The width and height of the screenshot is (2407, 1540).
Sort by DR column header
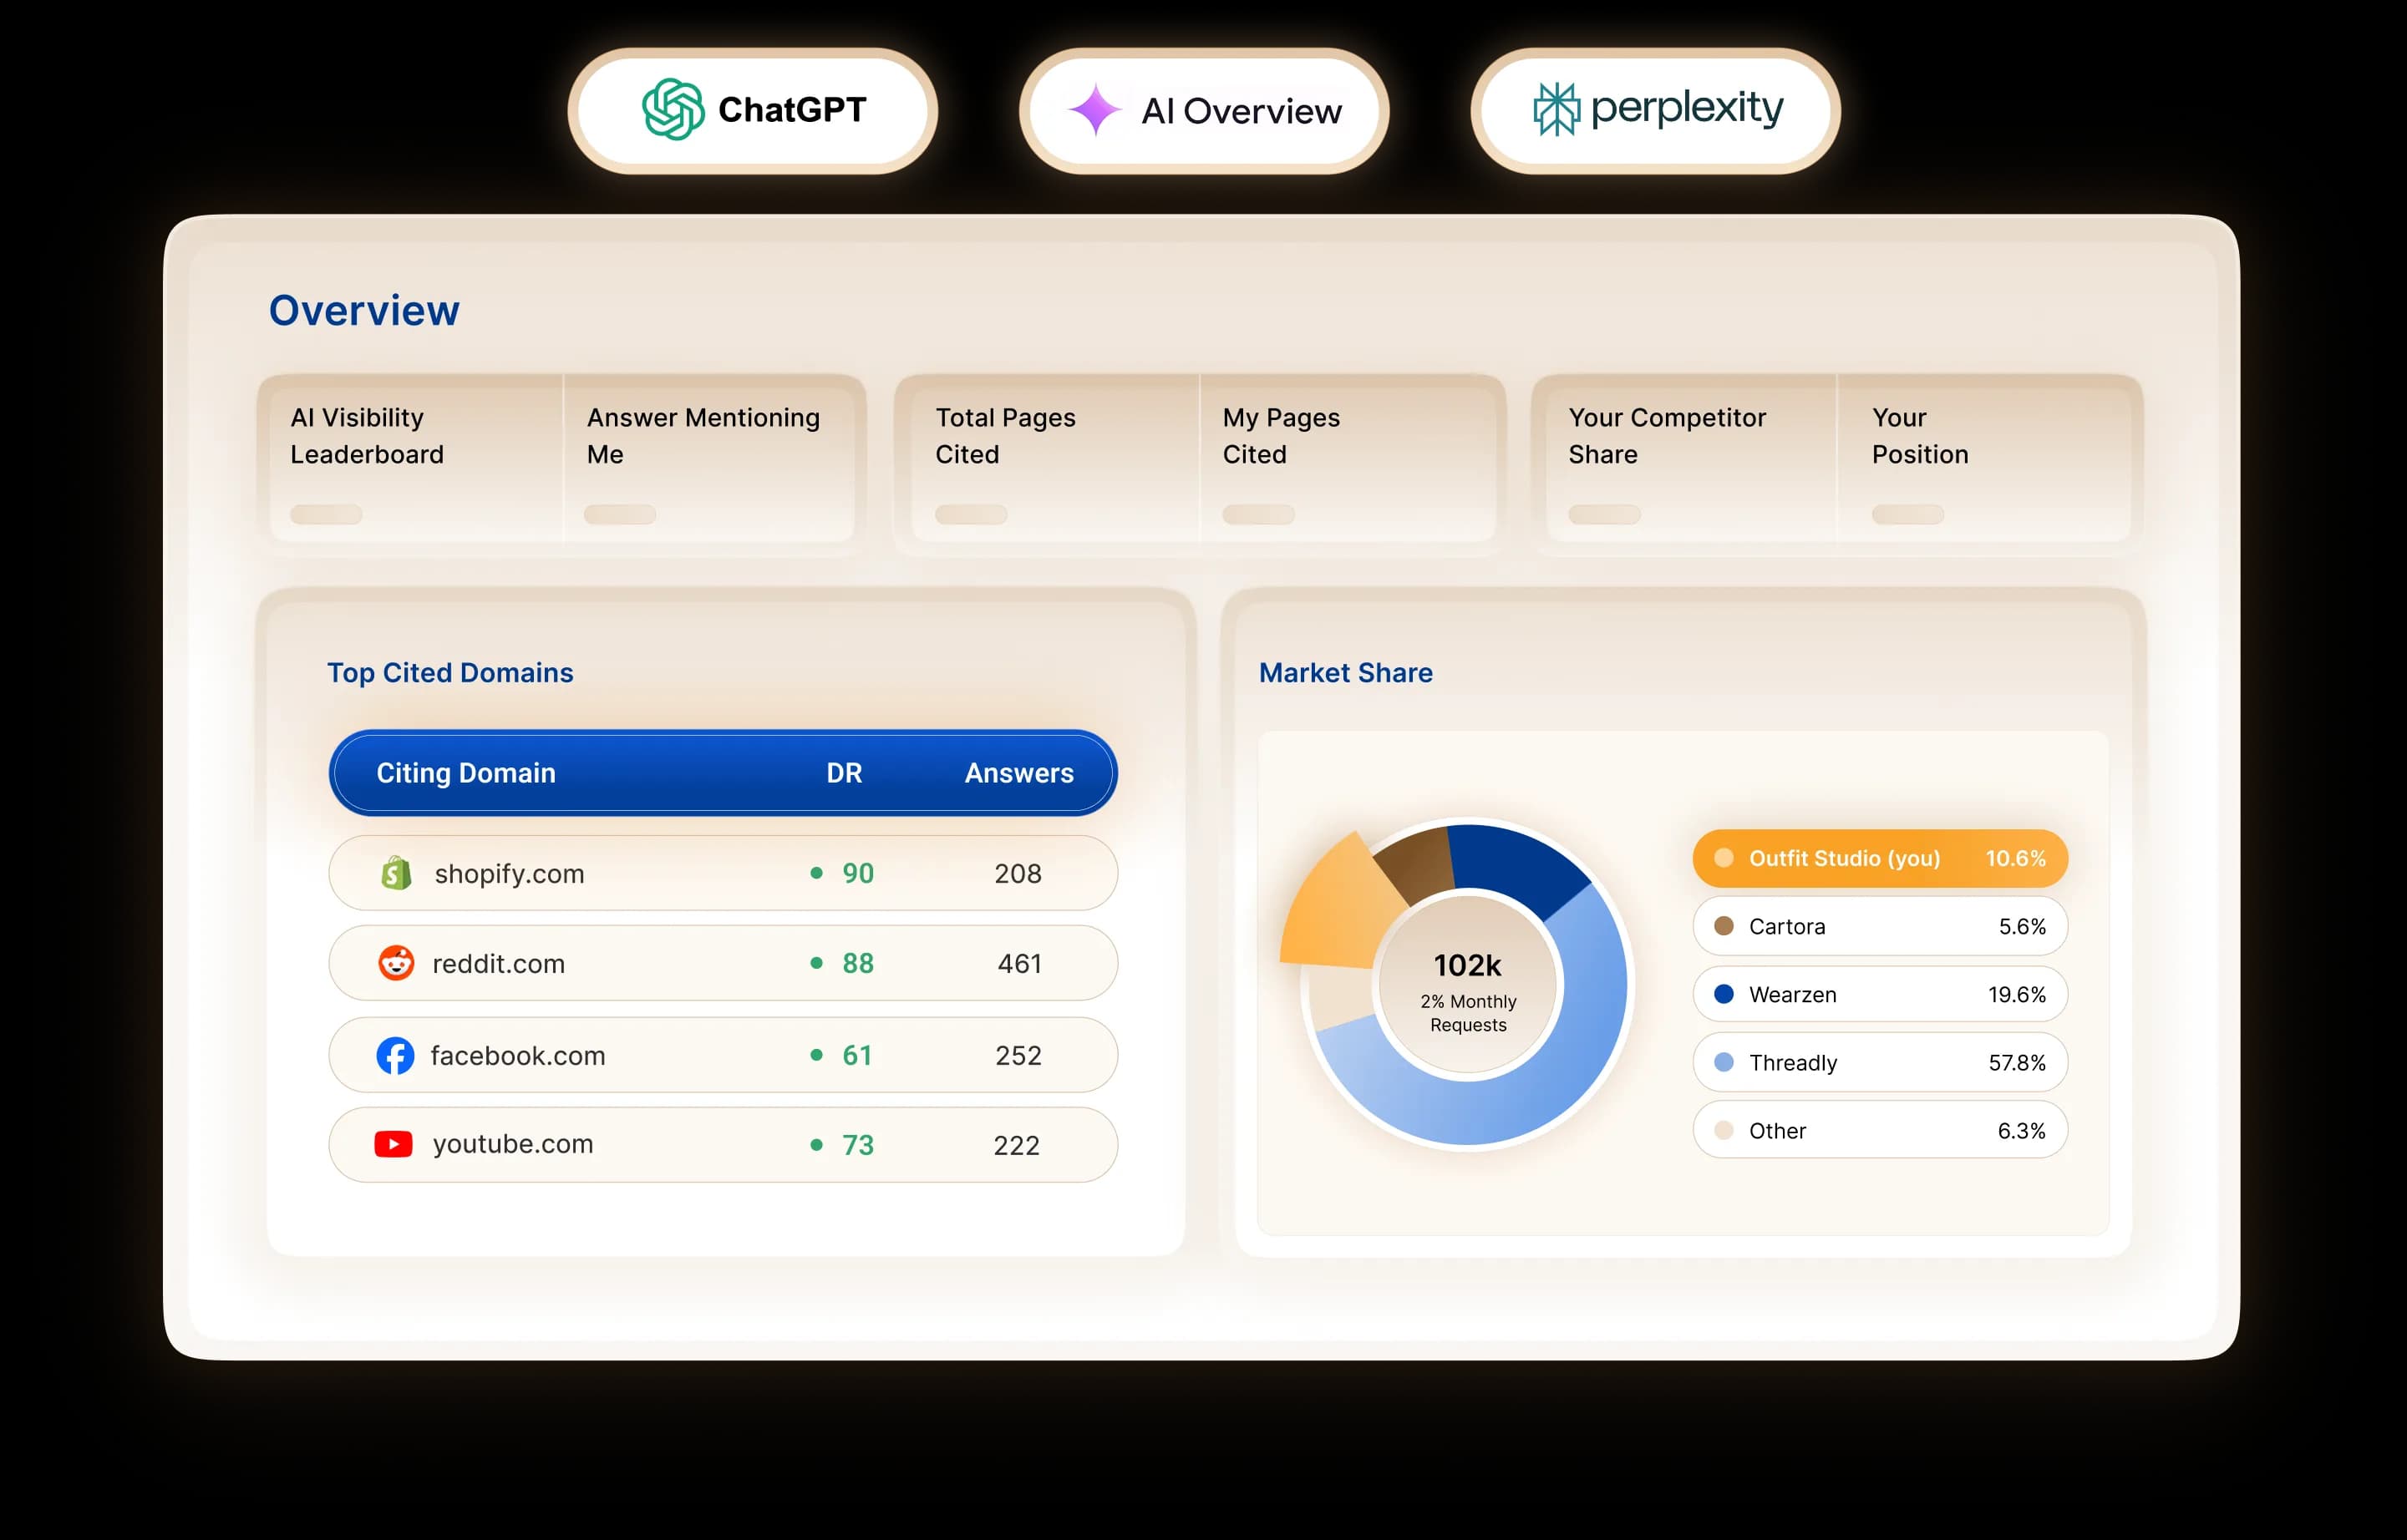pyautogui.click(x=843, y=773)
